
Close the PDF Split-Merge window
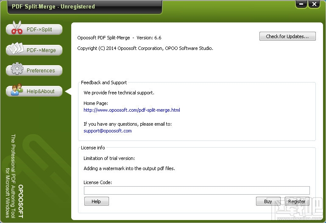[x=314, y=4]
